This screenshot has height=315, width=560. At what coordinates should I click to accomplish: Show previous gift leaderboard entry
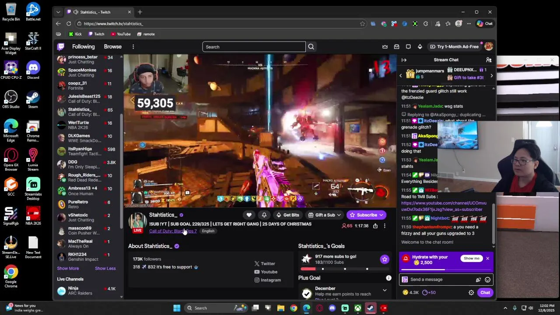coord(400,76)
